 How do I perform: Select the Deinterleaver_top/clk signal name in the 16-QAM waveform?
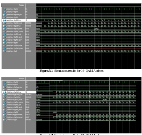[12, 9]
